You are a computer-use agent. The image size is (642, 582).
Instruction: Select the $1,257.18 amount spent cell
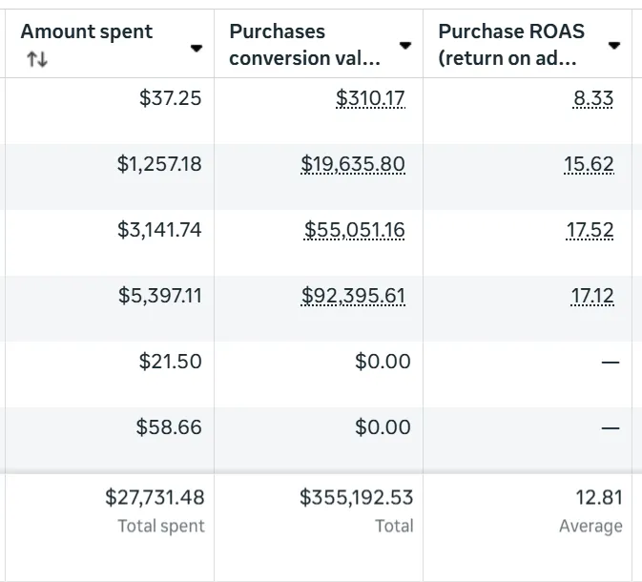159,164
